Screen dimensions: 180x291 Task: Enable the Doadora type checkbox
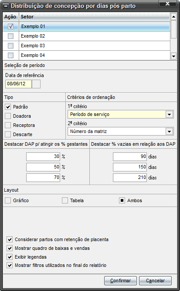[x=8, y=116]
